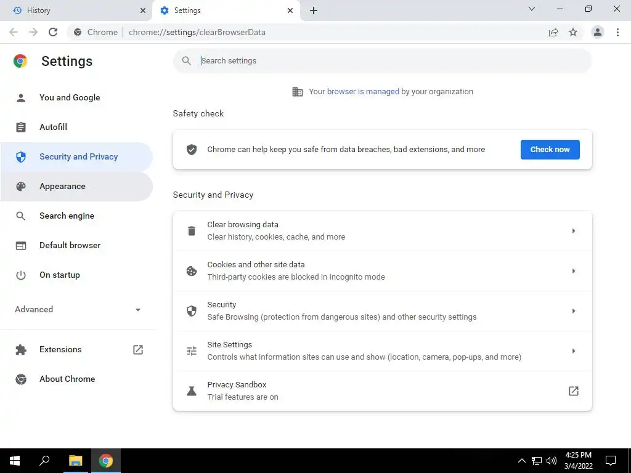Close the Settings tab
The width and height of the screenshot is (631, 473).
click(x=290, y=10)
